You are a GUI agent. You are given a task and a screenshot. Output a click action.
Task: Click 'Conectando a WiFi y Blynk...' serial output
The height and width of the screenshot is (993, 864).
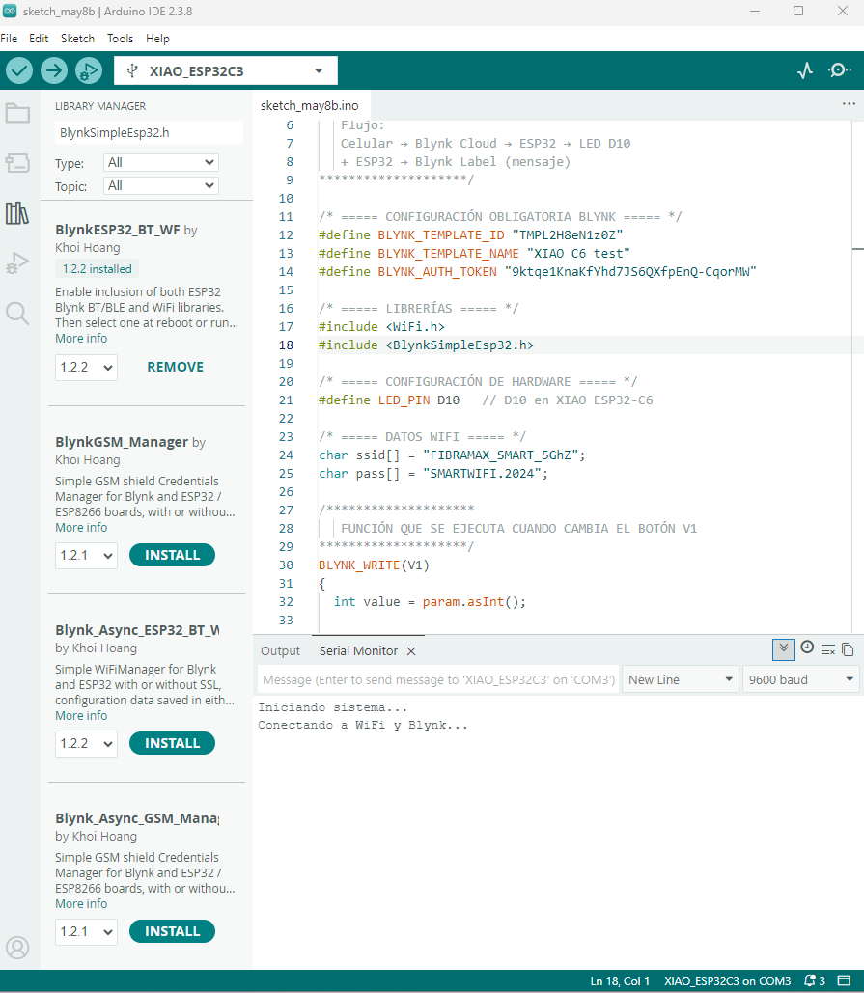click(x=362, y=725)
